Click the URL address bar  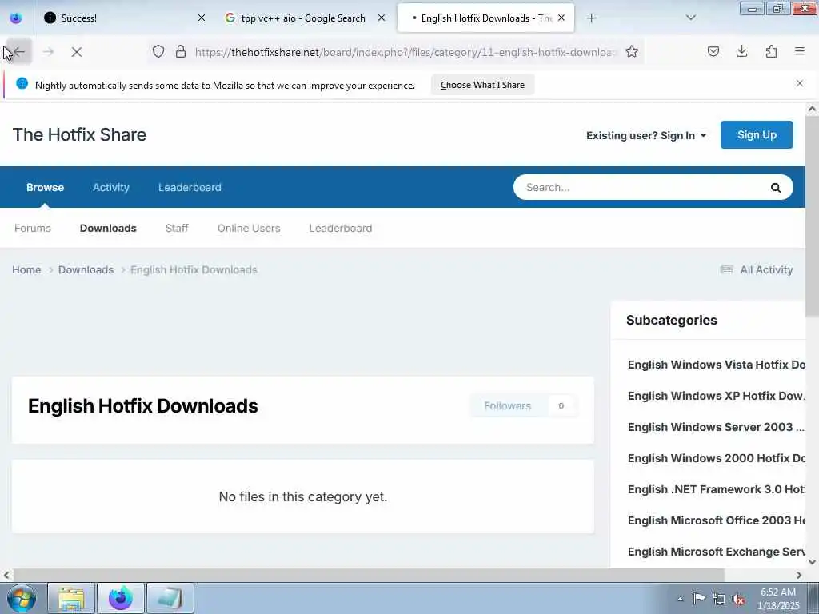tap(406, 52)
